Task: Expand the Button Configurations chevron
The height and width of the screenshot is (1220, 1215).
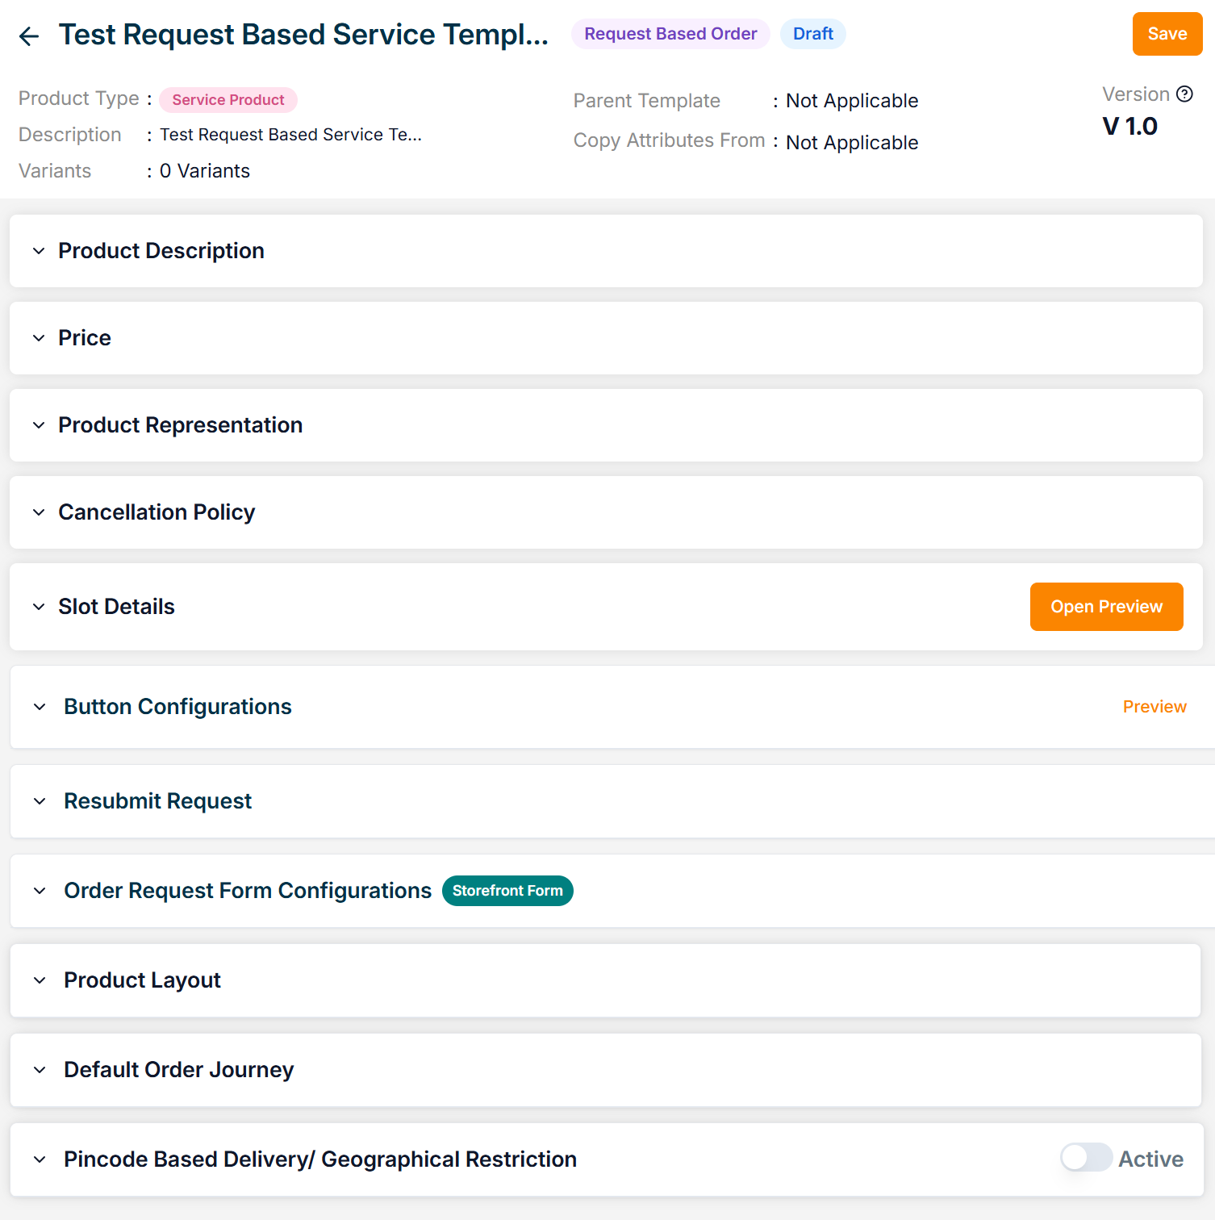Action: click(40, 707)
